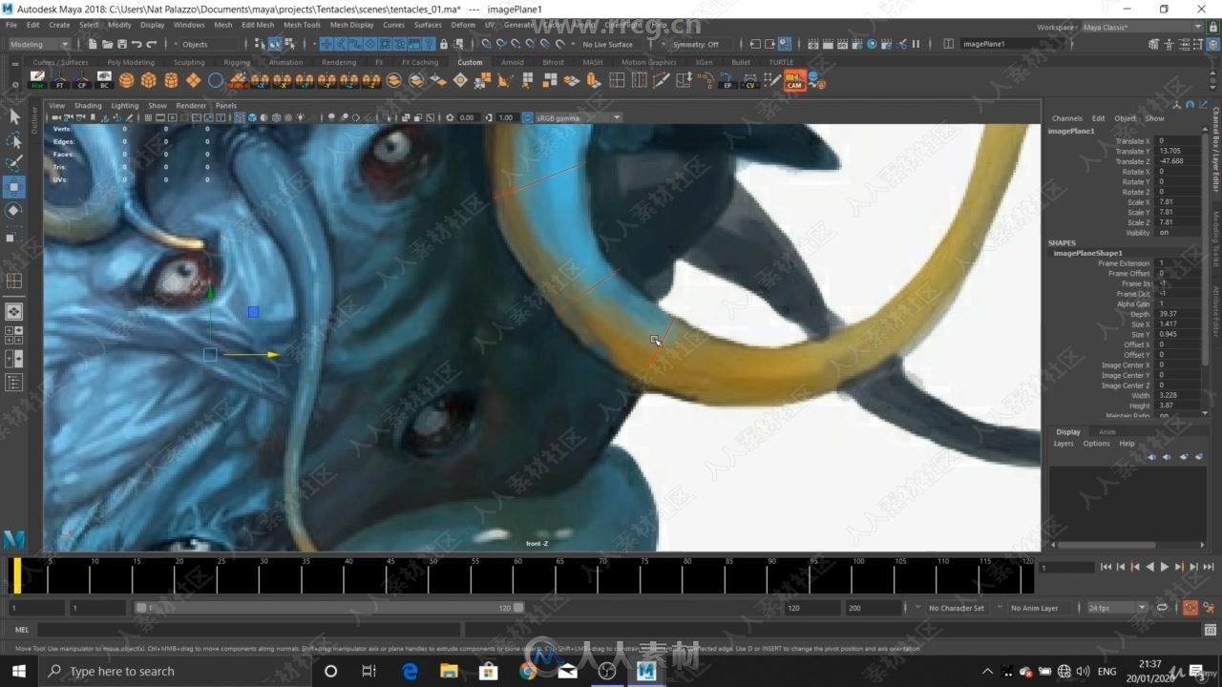This screenshot has height=687, width=1222.
Task: Click the New Scene icon
Action: click(x=93, y=44)
